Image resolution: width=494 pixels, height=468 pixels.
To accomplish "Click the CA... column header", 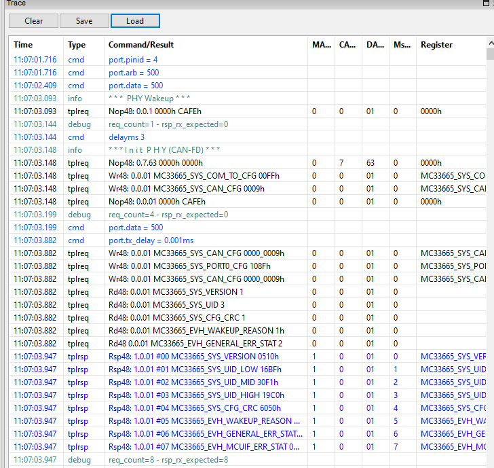I will [x=347, y=45].
